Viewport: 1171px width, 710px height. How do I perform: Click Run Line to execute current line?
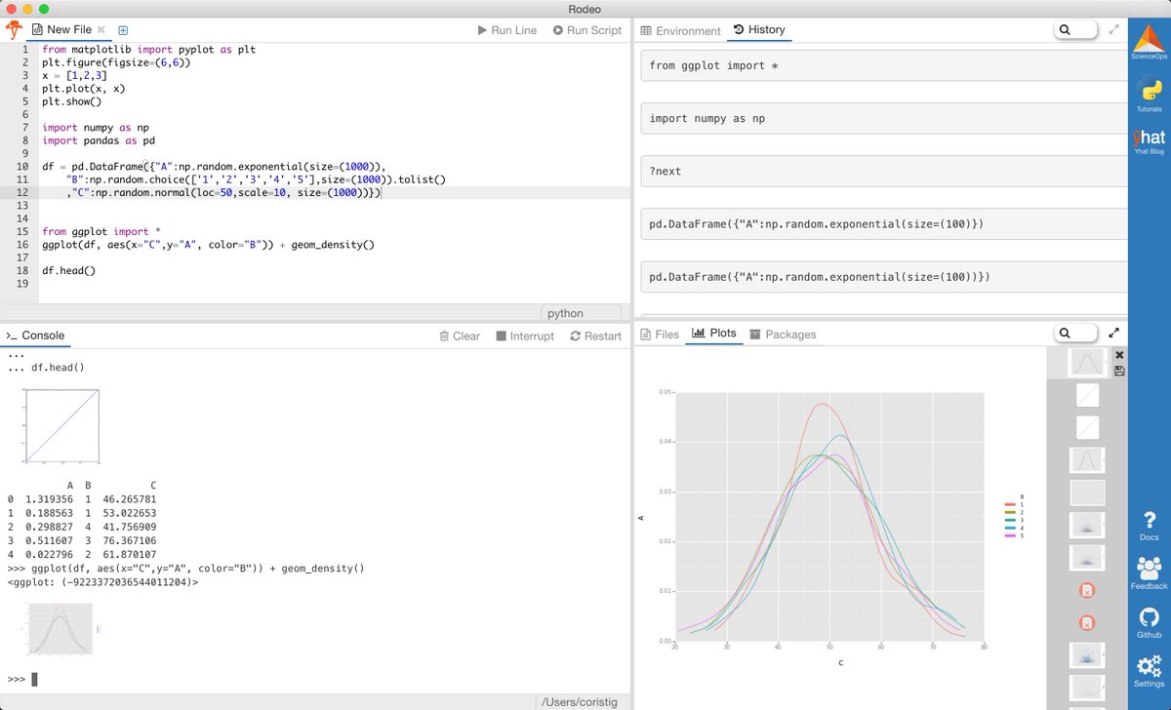coord(506,30)
